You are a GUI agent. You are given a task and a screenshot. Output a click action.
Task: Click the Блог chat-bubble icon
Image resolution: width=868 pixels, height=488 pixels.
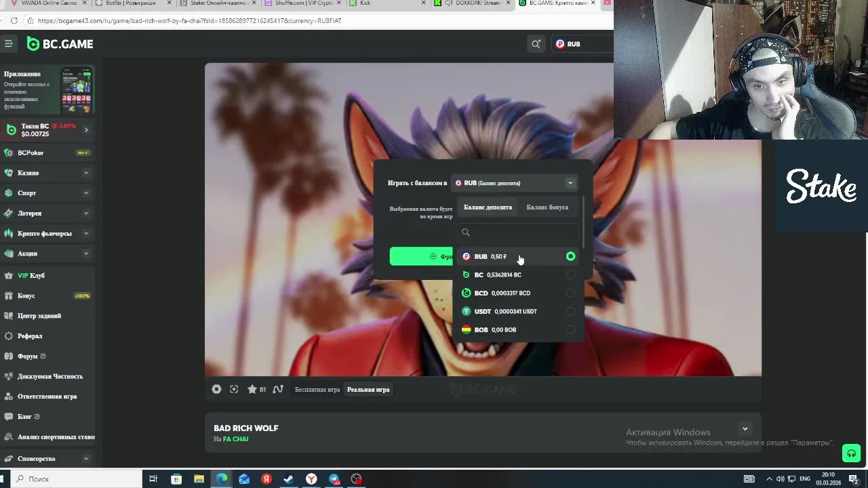point(9,416)
